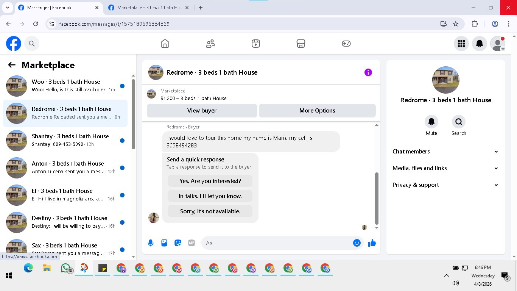Open the Windows Start button

[9, 275]
